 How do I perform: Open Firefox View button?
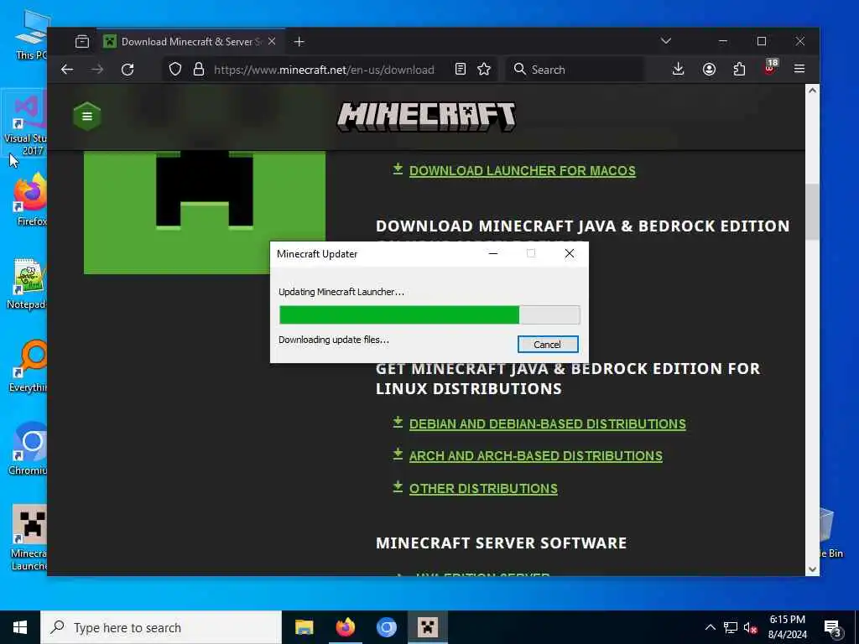click(82, 42)
